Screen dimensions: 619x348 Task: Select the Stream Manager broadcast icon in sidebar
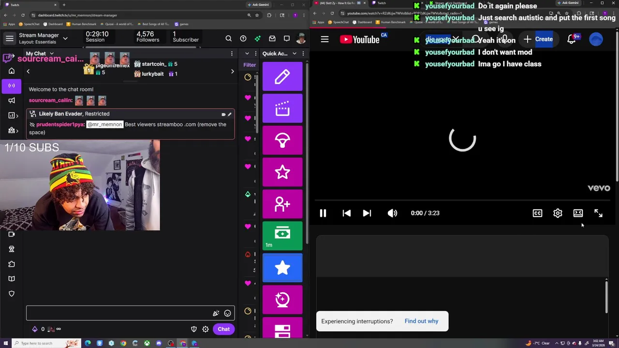tap(12, 86)
